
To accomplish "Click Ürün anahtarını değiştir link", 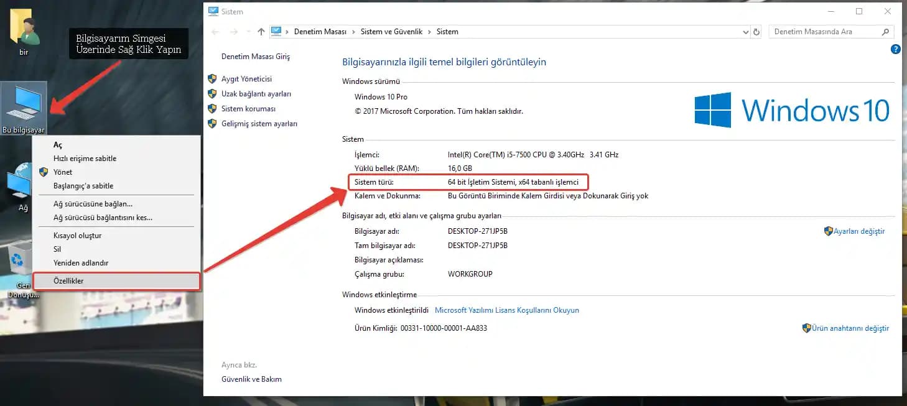I will 850,328.
